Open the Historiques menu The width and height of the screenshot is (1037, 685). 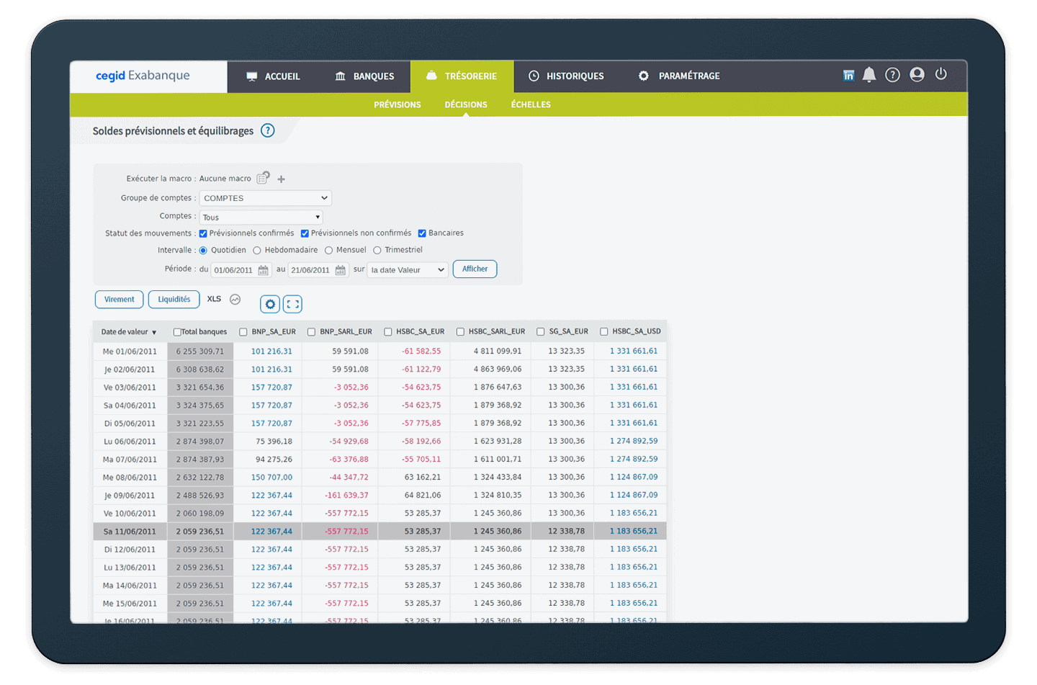tap(566, 76)
